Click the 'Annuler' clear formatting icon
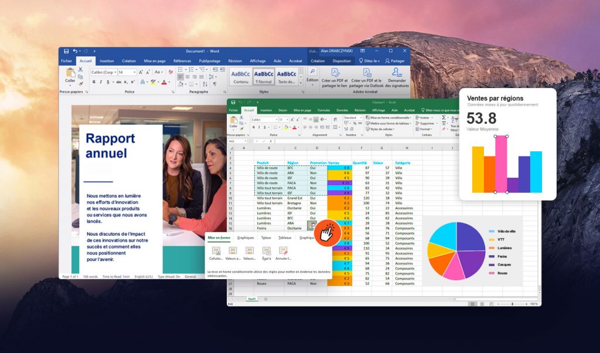The height and width of the screenshot is (353, 600). pyautogui.click(x=284, y=252)
